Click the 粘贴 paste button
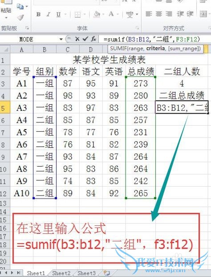The height and width of the screenshot is (277, 211). [6, 7]
